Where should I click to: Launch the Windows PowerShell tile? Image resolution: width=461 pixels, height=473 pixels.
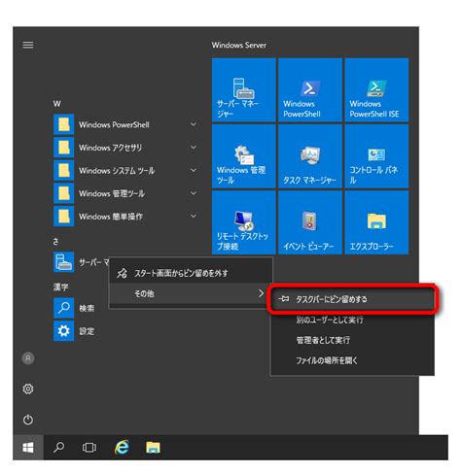pos(310,90)
